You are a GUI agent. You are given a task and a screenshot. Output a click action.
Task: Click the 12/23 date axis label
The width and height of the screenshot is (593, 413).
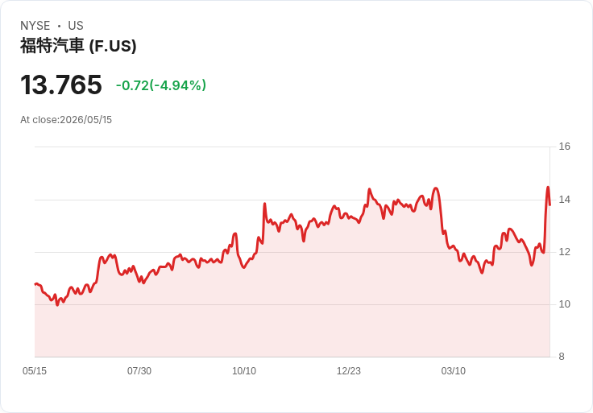tap(349, 371)
